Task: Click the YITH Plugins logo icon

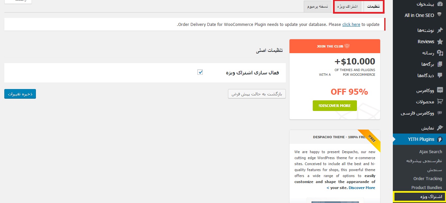Action: pyautogui.click(x=440, y=139)
